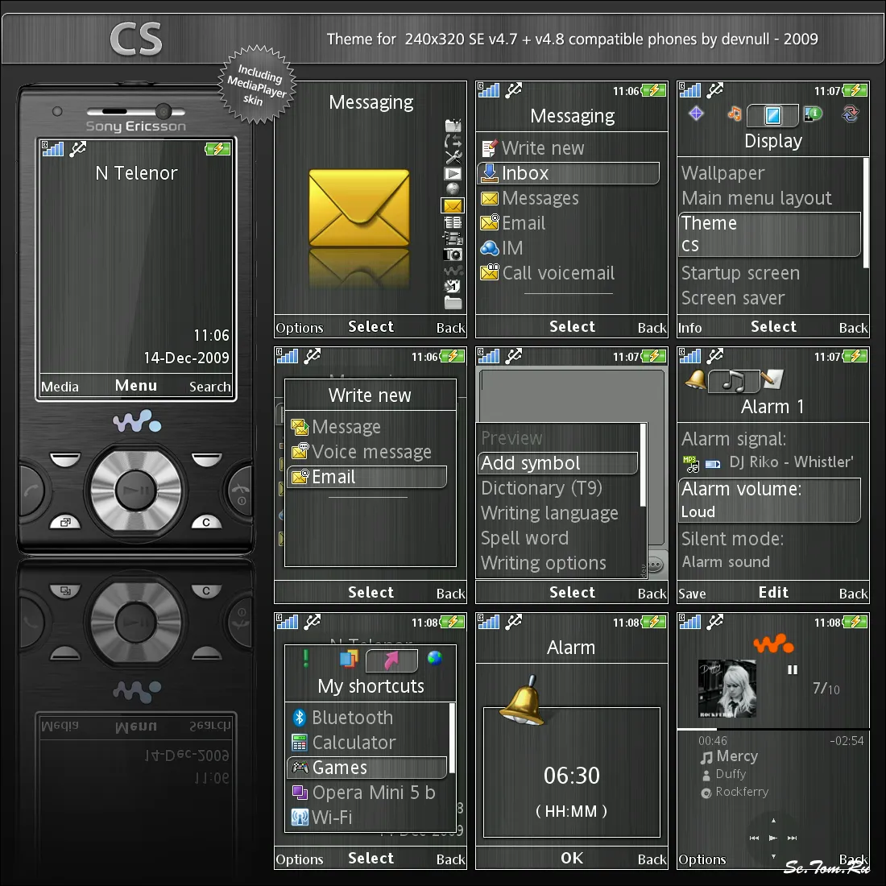The height and width of the screenshot is (886, 886).
Task: Switch to the pencil note tab in Alarm 1
Action: tap(772, 379)
